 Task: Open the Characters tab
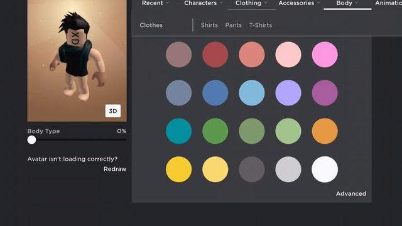[200, 3]
